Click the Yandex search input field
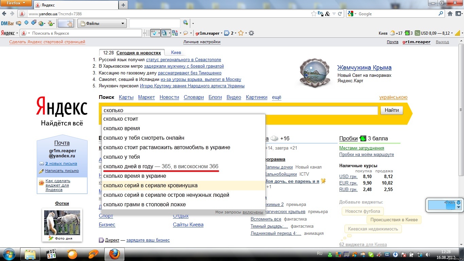Viewport: 464px width, 261px height. pyautogui.click(x=240, y=110)
